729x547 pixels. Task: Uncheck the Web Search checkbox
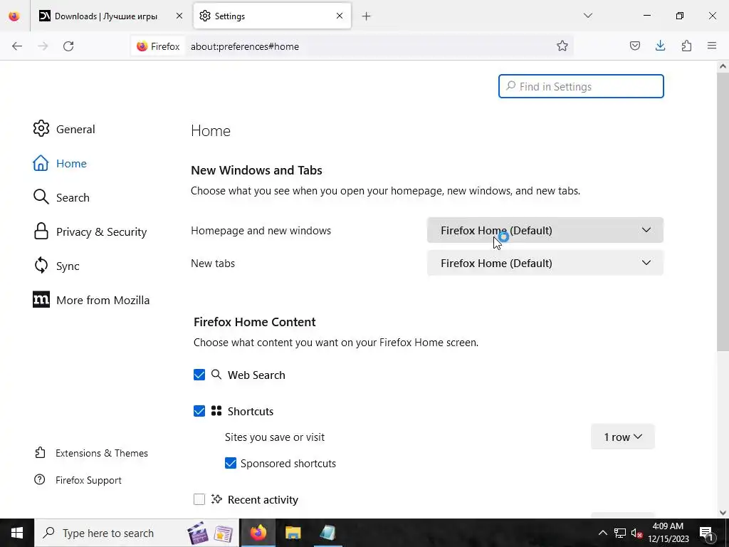(x=199, y=375)
